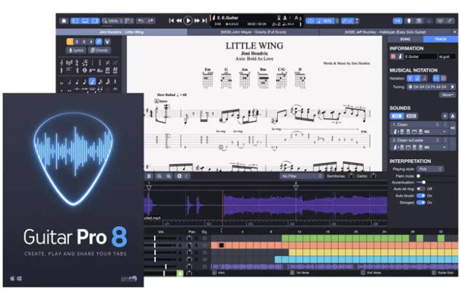Click the trash icon above the audio track
Screen dimensions: 460x290
click(149, 176)
